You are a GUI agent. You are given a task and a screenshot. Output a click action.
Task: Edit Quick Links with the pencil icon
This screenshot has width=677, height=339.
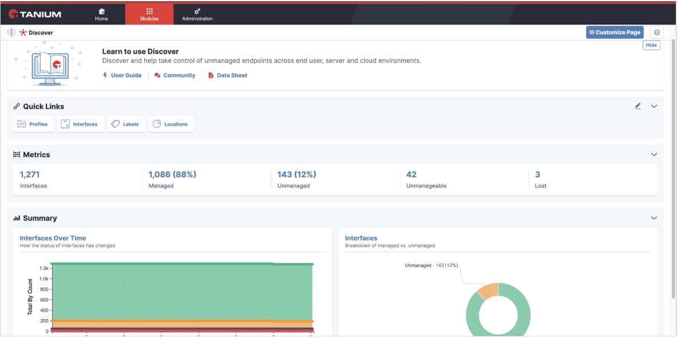tap(638, 106)
